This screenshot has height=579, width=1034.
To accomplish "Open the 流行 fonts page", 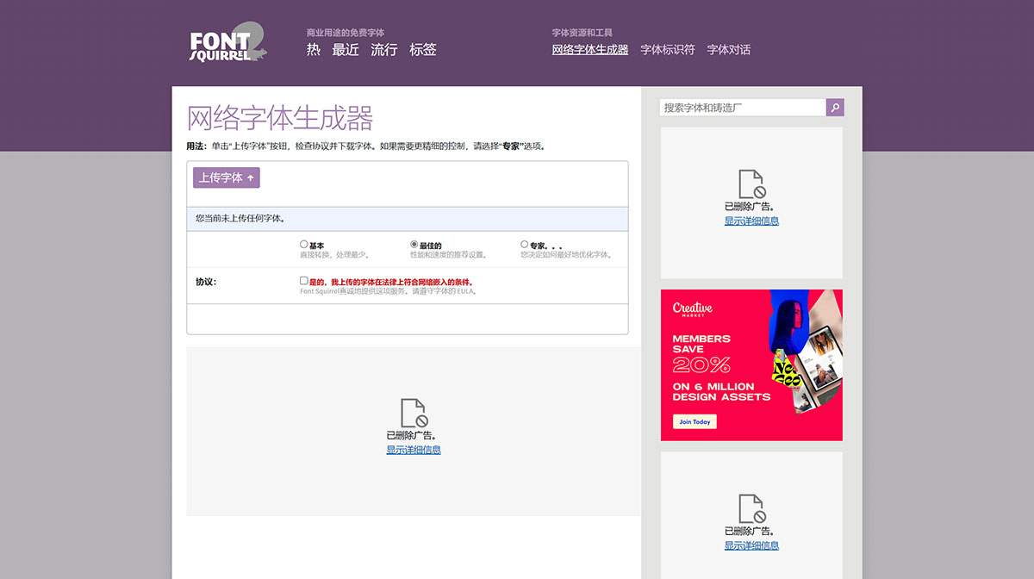I will [383, 50].
